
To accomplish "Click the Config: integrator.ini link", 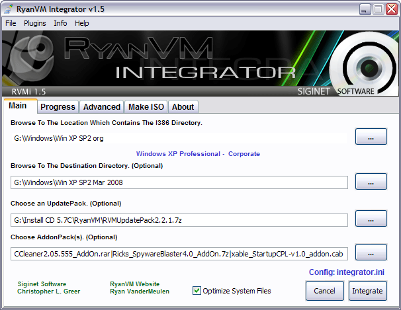I will pyautogui.click(x=347, y=272).
